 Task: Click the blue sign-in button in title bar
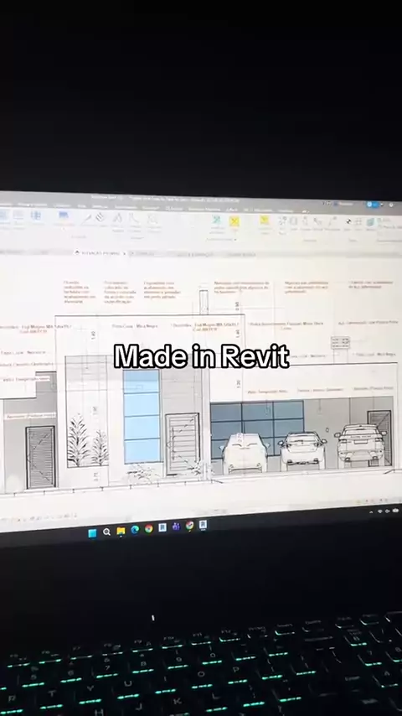coord(373,205)
